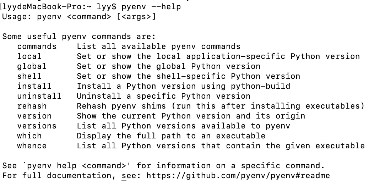Open the https://github.com/pyenv/pyenv#readme link

[238, 175]
